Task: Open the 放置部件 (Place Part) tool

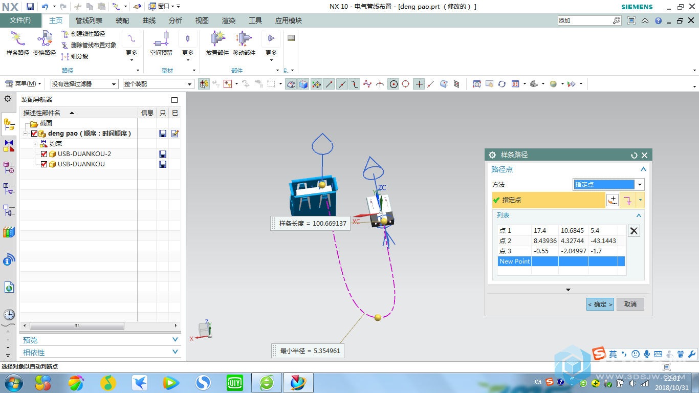Action: point(217,43)
